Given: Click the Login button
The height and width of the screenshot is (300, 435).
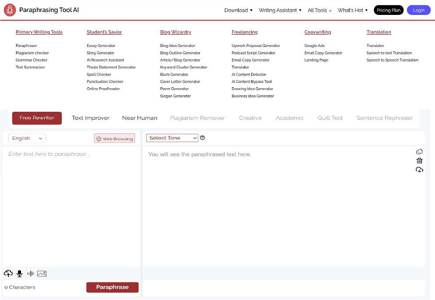Looking at the screenshot, I should (x=419, y=10).
